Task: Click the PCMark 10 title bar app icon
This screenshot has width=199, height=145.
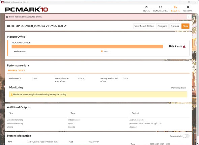Action: click(2, 2)
